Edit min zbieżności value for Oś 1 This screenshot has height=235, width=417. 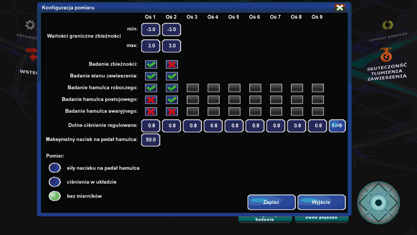click(151, 30)
